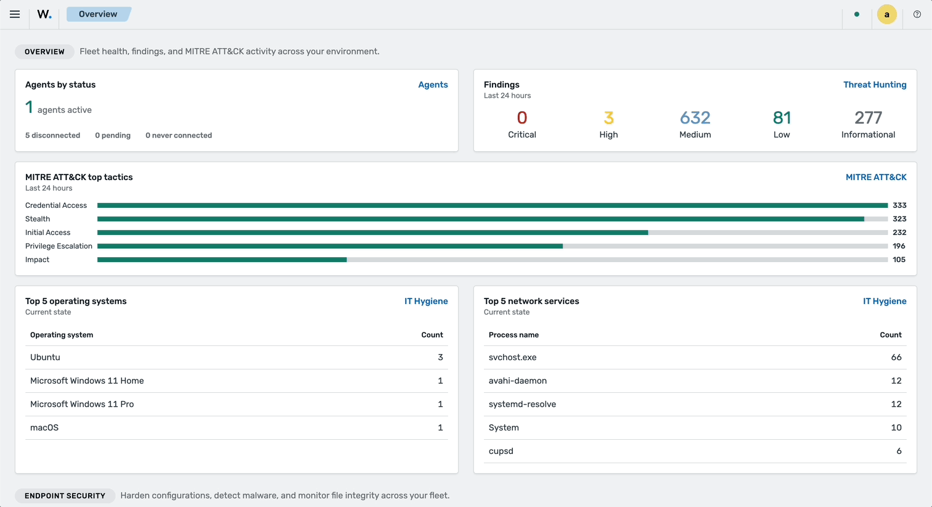Image resolution: width=932 pixels, height=507 pixels.
Task: Click the Privilege Escalation progress bar
Action: click(493, 246)
